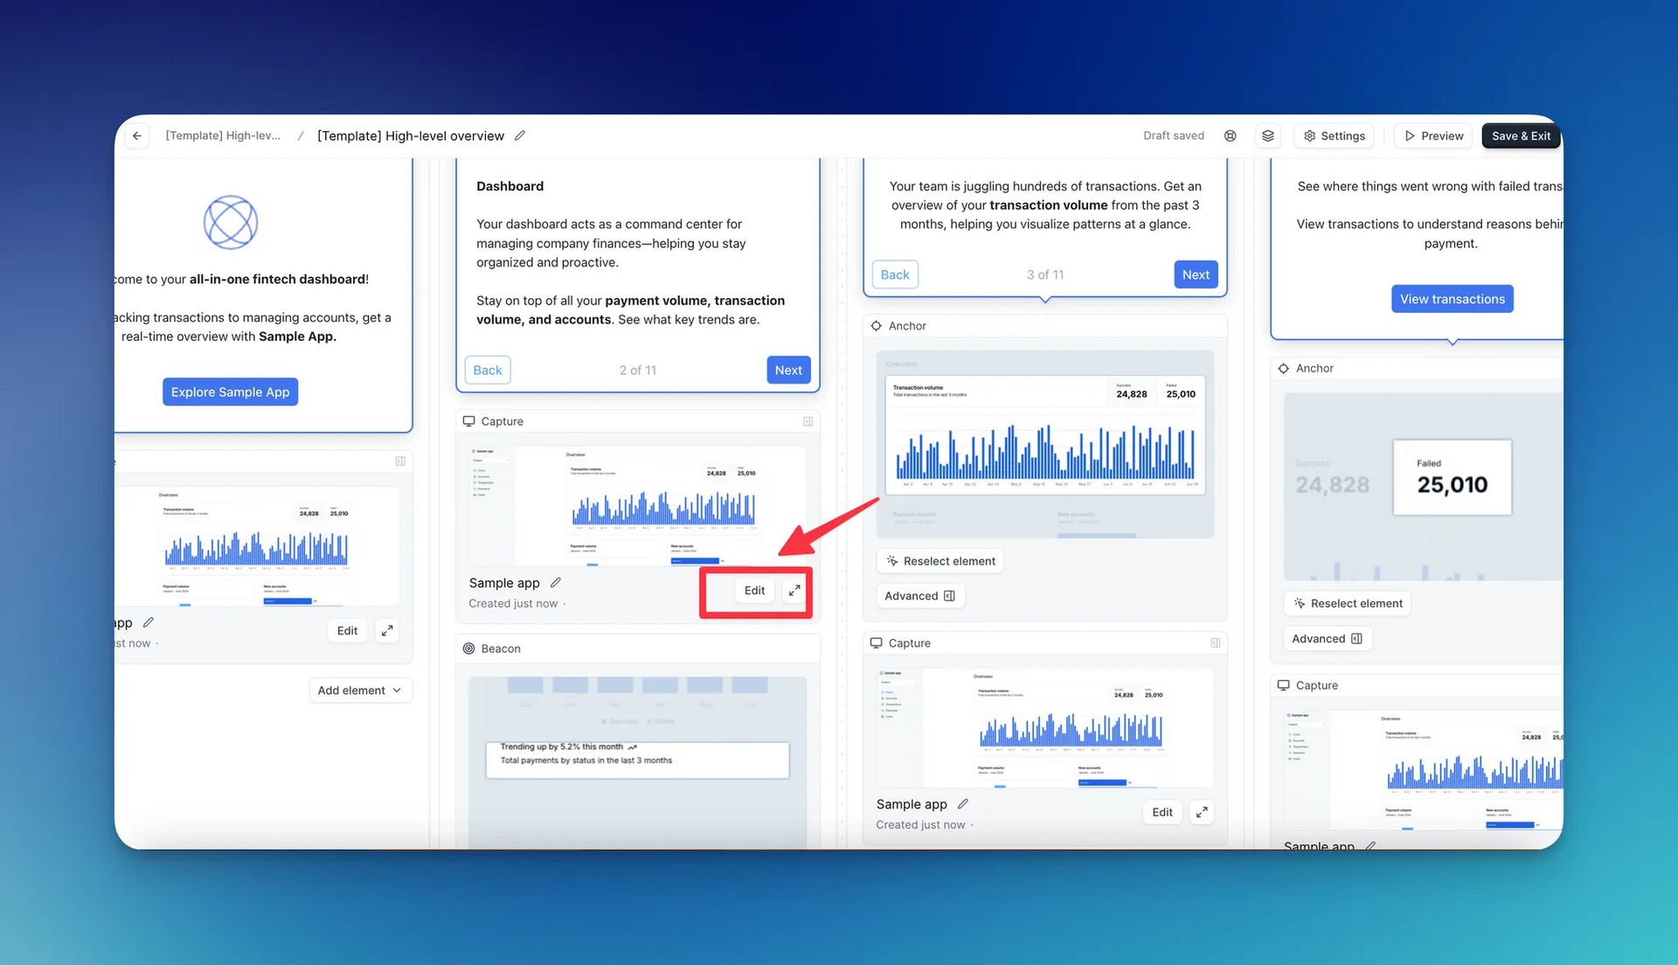
Task: Toggle the leftmost capture panel icon
Action: click(x=400, y=461)
